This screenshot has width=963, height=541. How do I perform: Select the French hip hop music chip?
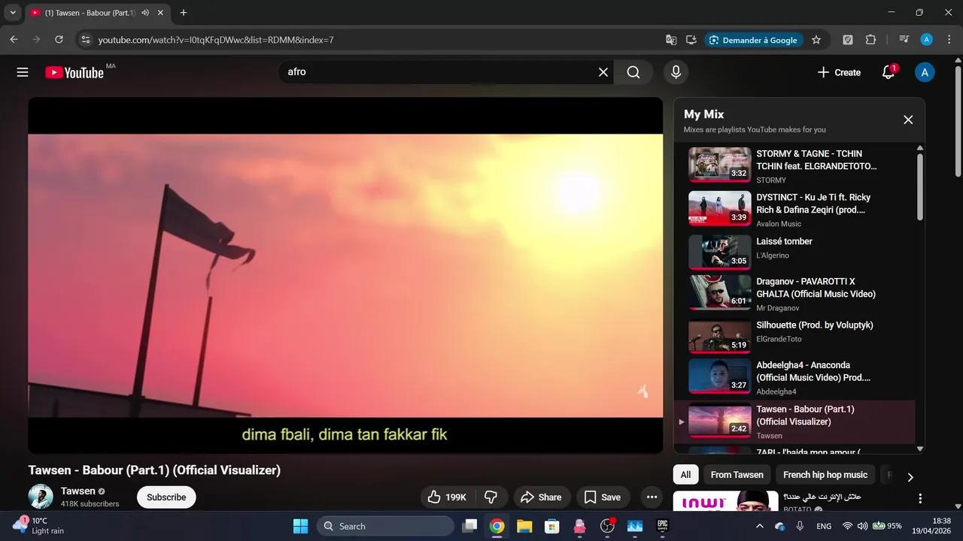pos(825,475)
